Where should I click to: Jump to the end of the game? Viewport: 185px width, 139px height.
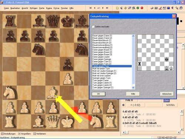point(107,8)
